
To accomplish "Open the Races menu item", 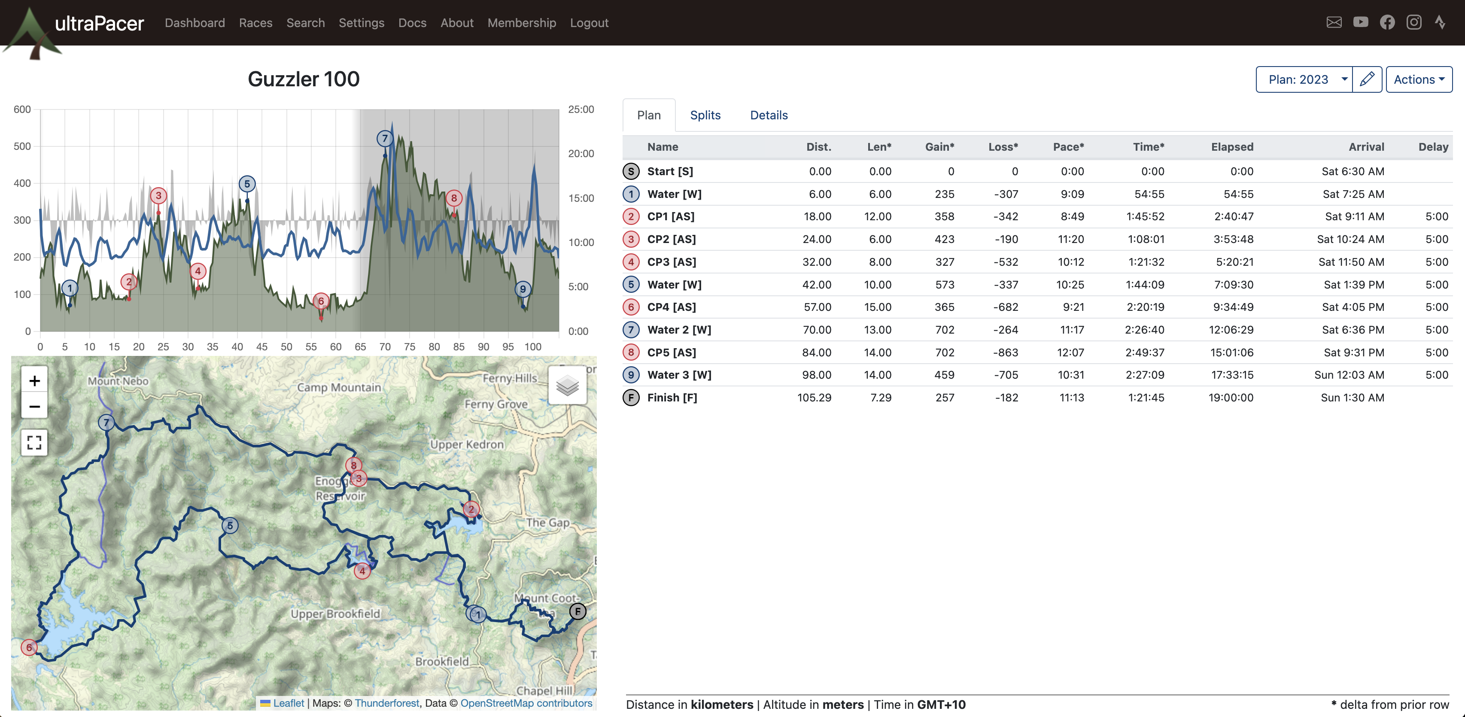I will coord(255,23).
